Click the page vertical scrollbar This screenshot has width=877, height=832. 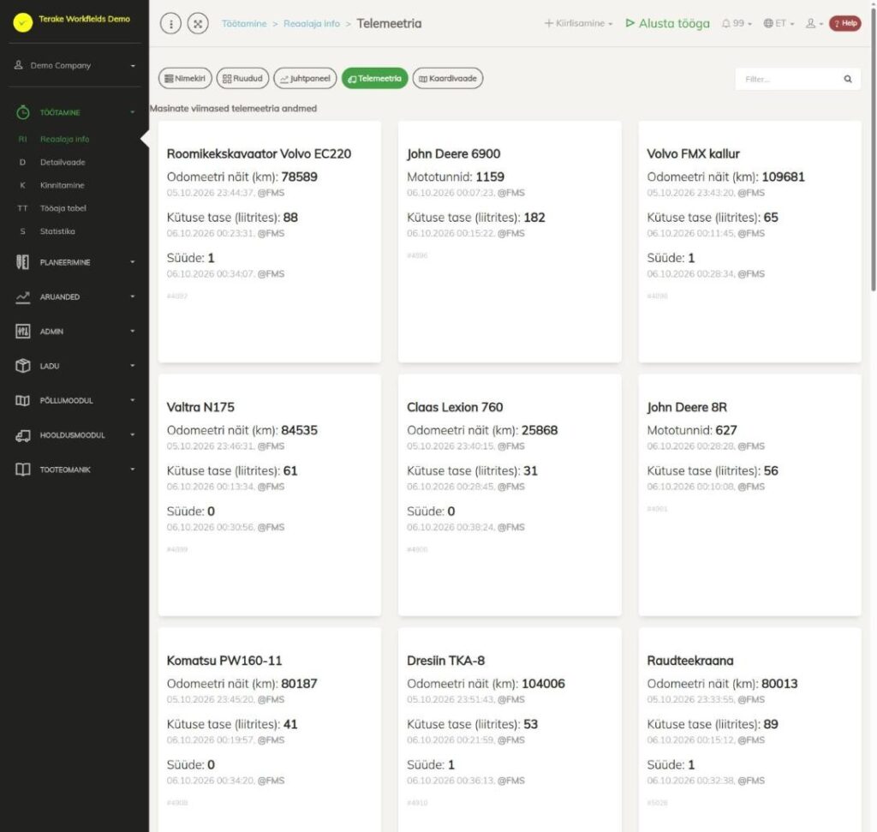coord(873,151)
